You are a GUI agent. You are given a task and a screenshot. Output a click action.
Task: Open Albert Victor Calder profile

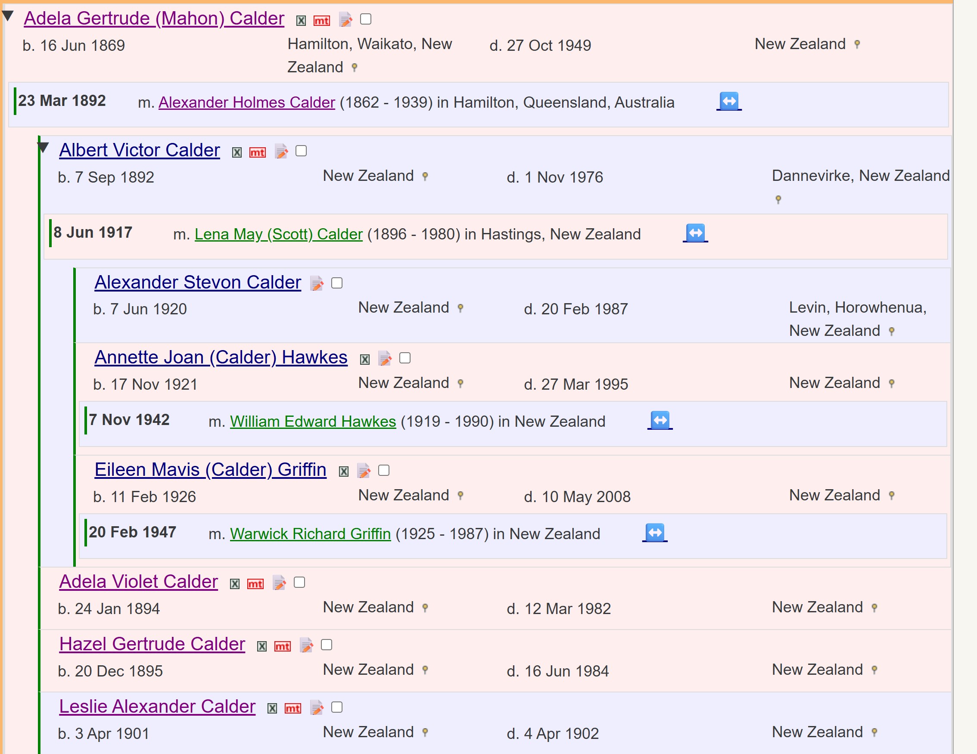coord(140,151)
